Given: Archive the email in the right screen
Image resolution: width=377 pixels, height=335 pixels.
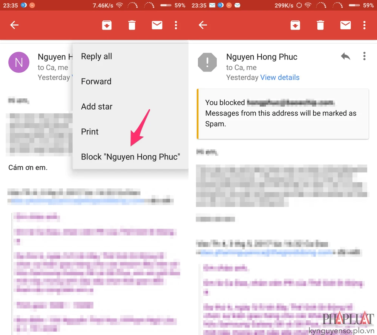Looking at the screenshot, I should 295,25.
